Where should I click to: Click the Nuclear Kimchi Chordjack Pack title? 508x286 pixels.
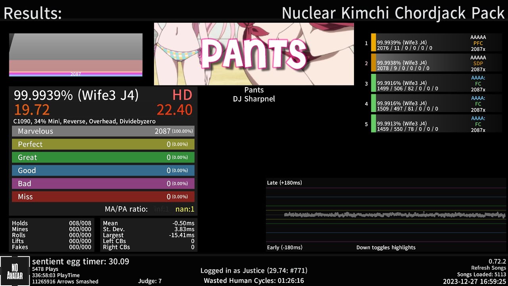point(393,13)
